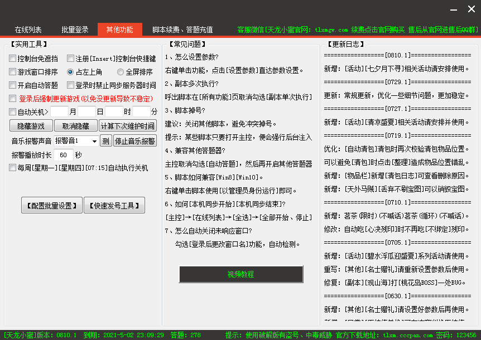The image size is (481, 340).
Task: Click FAQ line 3、脚本掉号?
Action: pos(185,110)
